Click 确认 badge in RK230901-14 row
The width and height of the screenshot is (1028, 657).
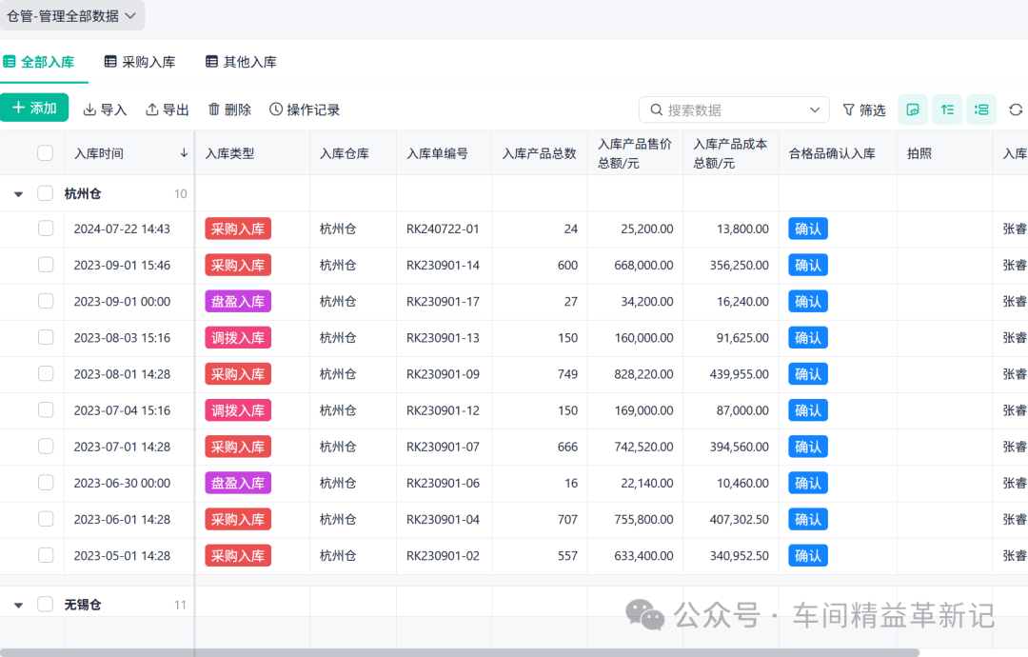[x=808, y=265]
